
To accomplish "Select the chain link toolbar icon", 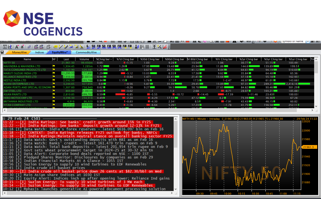I will (29, 47).
